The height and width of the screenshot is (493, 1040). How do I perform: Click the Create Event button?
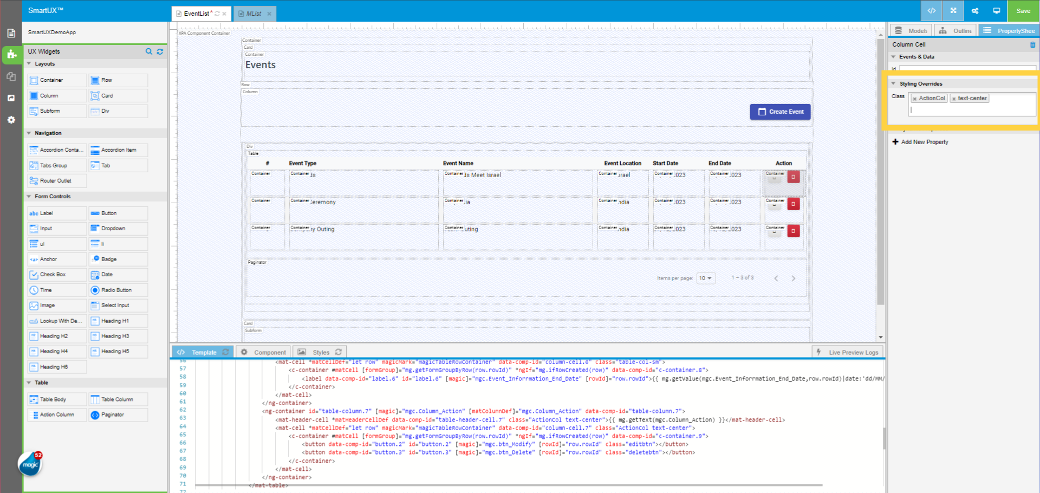781,112
